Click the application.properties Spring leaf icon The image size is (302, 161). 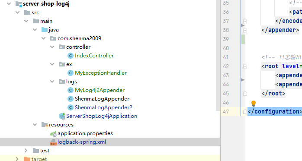click(x=53, y=134)
